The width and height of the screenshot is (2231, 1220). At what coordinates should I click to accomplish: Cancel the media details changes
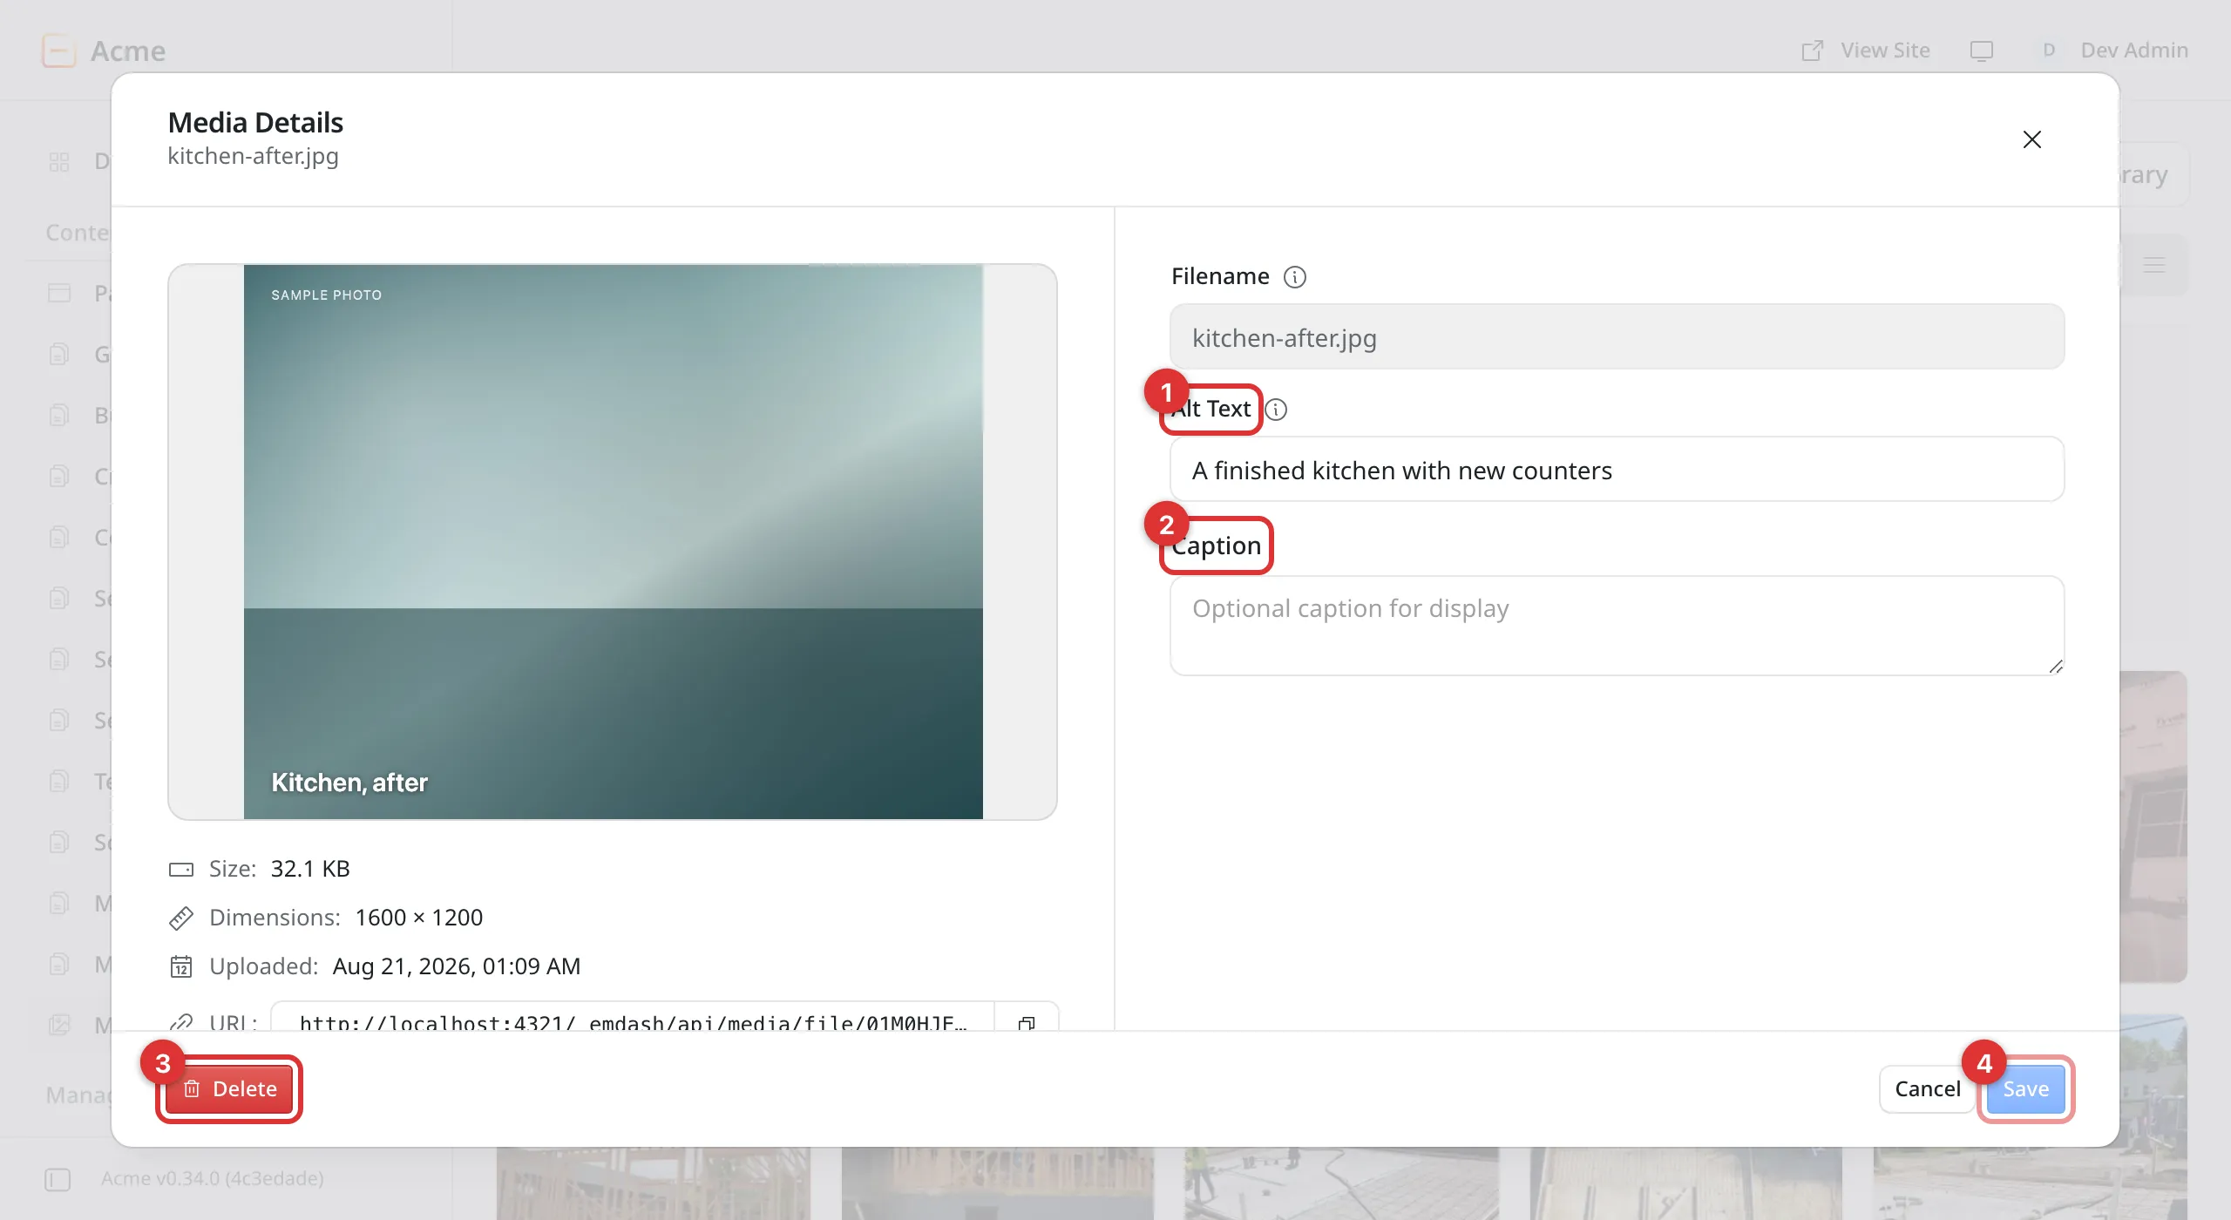[1928, 1088]
